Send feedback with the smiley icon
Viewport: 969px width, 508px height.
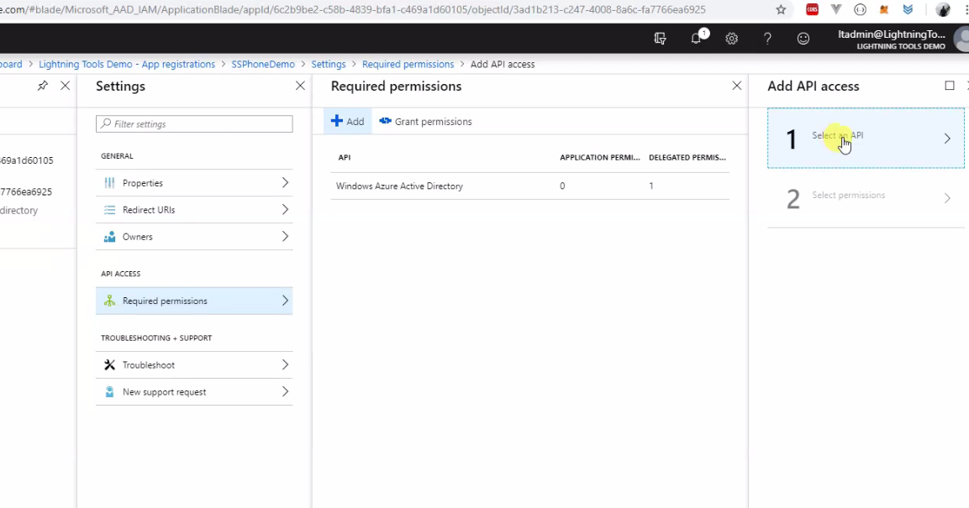803,39
